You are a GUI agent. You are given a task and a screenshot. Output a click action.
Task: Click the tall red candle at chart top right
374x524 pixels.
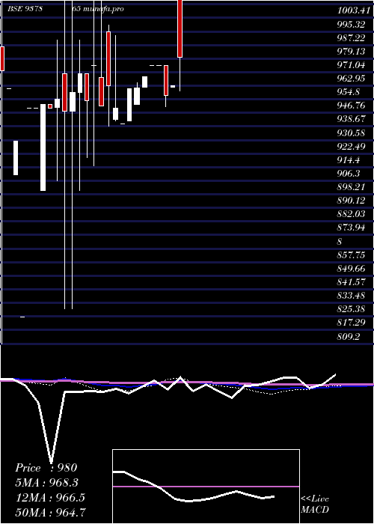(x=180, y=28)
